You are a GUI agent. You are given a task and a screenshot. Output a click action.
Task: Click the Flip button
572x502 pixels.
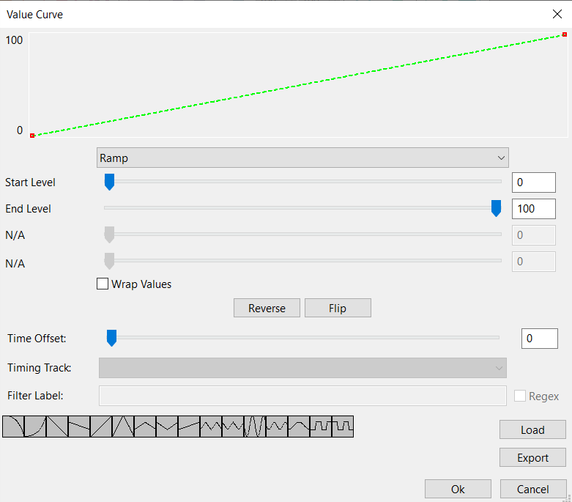pos(338,308)
